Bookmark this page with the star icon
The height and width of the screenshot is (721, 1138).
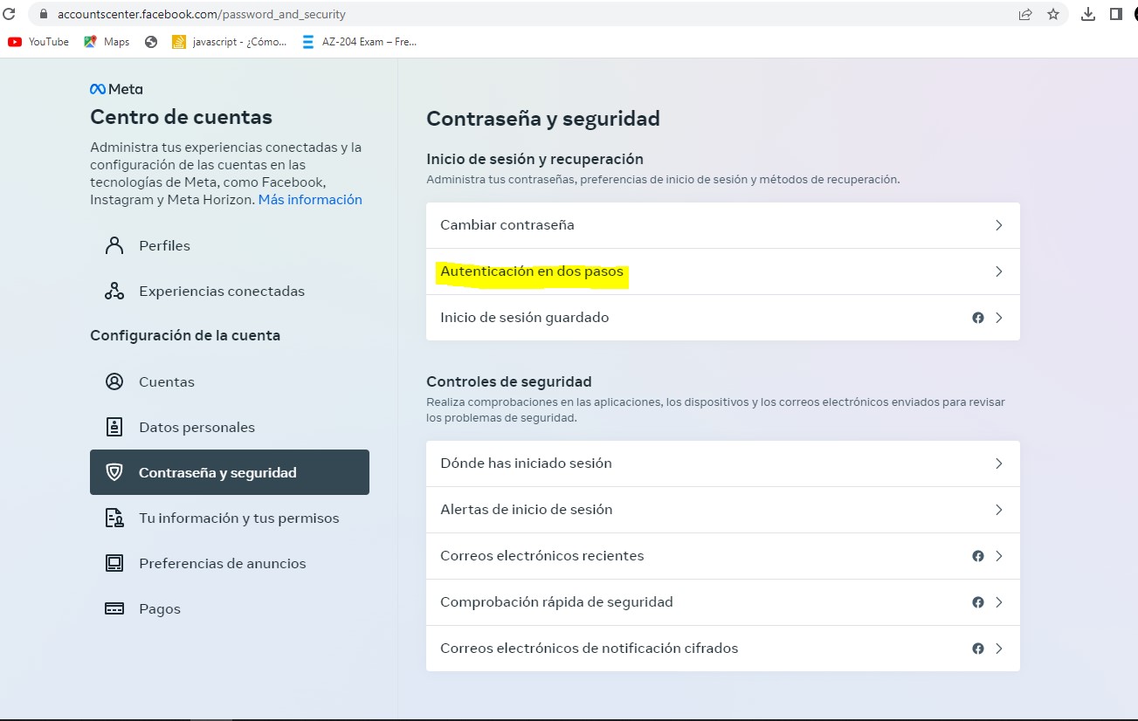tap(1053, 14)
